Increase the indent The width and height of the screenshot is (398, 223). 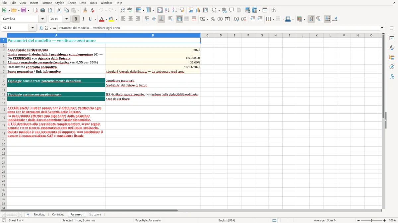pos(253,19)
